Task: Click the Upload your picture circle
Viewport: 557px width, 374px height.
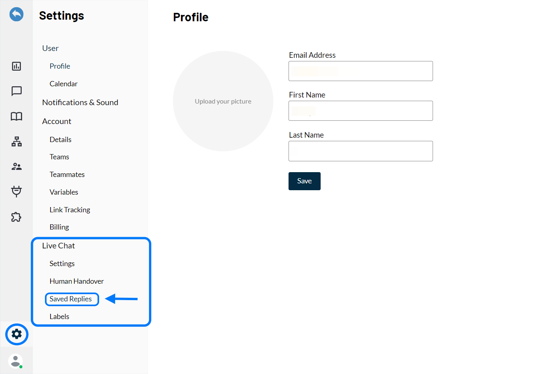Action: pos(223,101)
